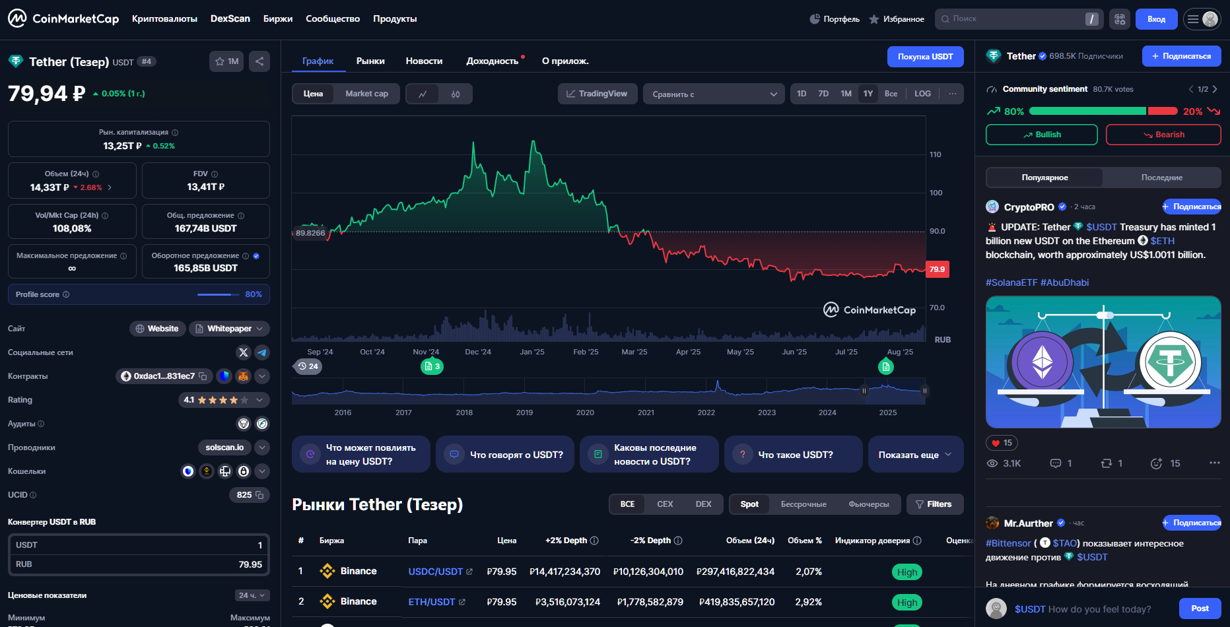Select the 7D time range
1230x627 pixels.
point(823,94)
